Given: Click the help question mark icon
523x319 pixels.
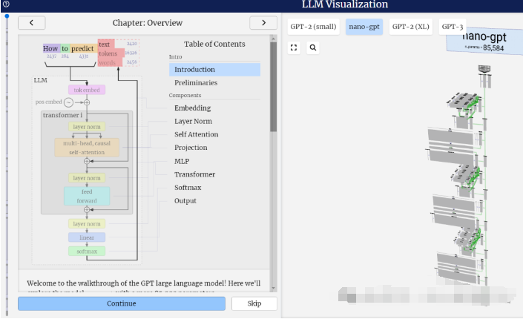Looking at the screenshot, I should (6, 4).
